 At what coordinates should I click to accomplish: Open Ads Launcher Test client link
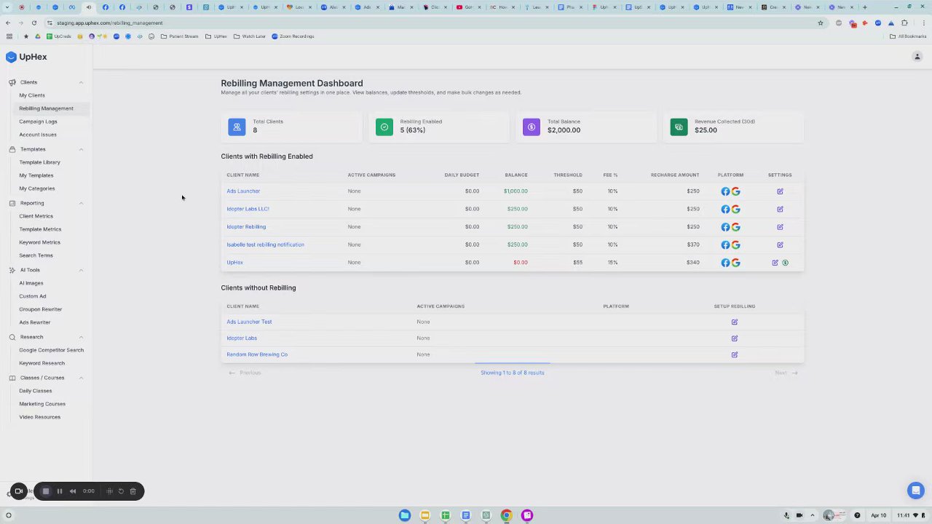tap(249, 322)
